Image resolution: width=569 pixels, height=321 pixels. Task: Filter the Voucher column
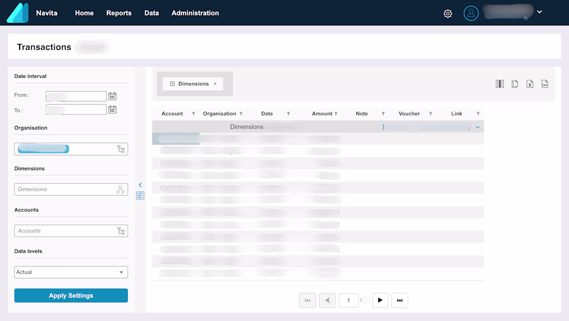pyautogui.click(x=431, y=114)
